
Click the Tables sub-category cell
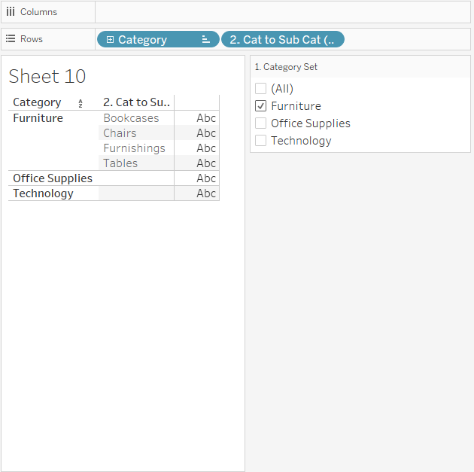tap(120, 163)
